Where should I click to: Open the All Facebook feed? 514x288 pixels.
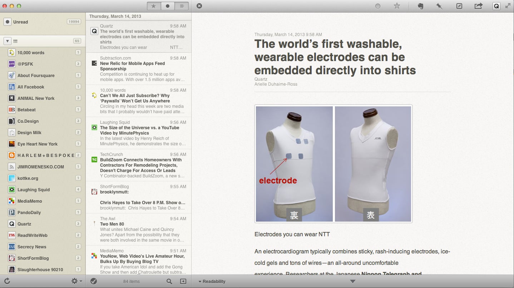click(x=43, y=87)
